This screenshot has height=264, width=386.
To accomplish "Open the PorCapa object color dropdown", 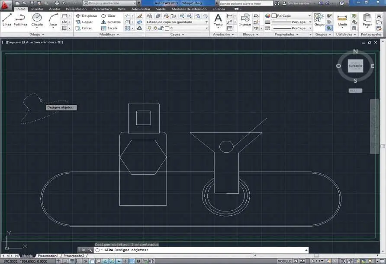I will point(292,16).
